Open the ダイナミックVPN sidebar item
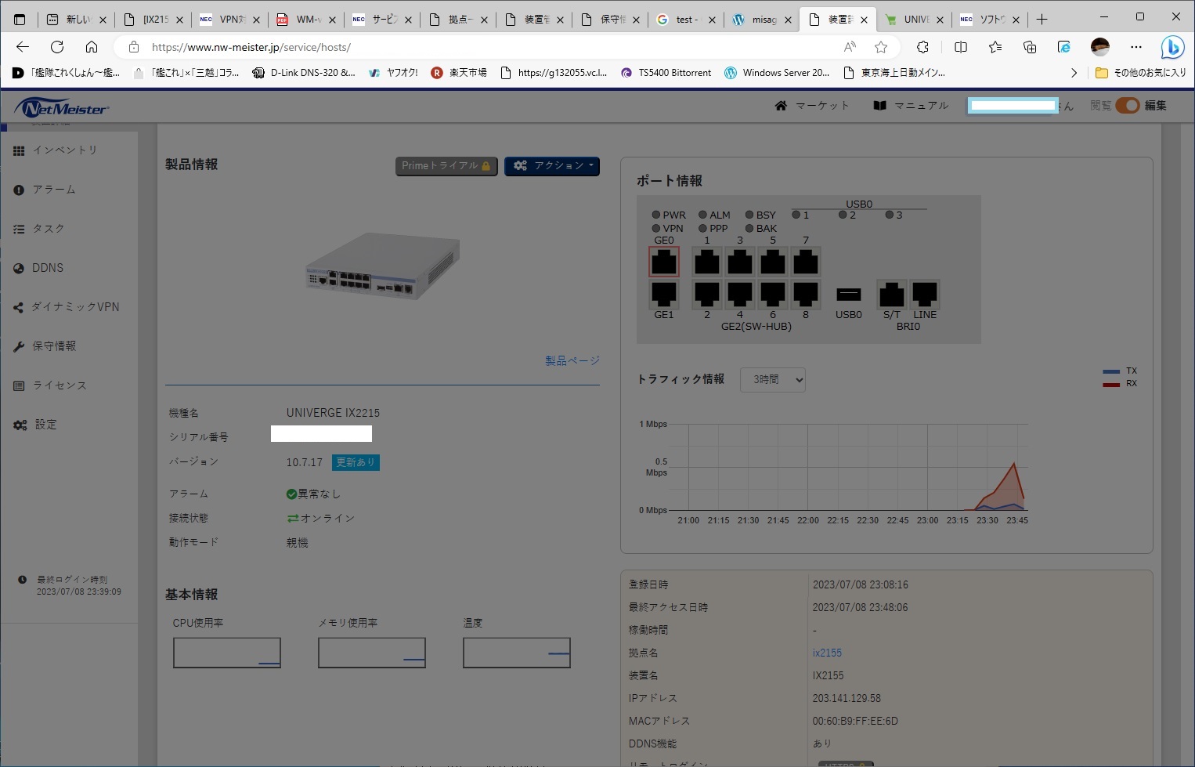The image size is (1195, 767). coord(67,307)
